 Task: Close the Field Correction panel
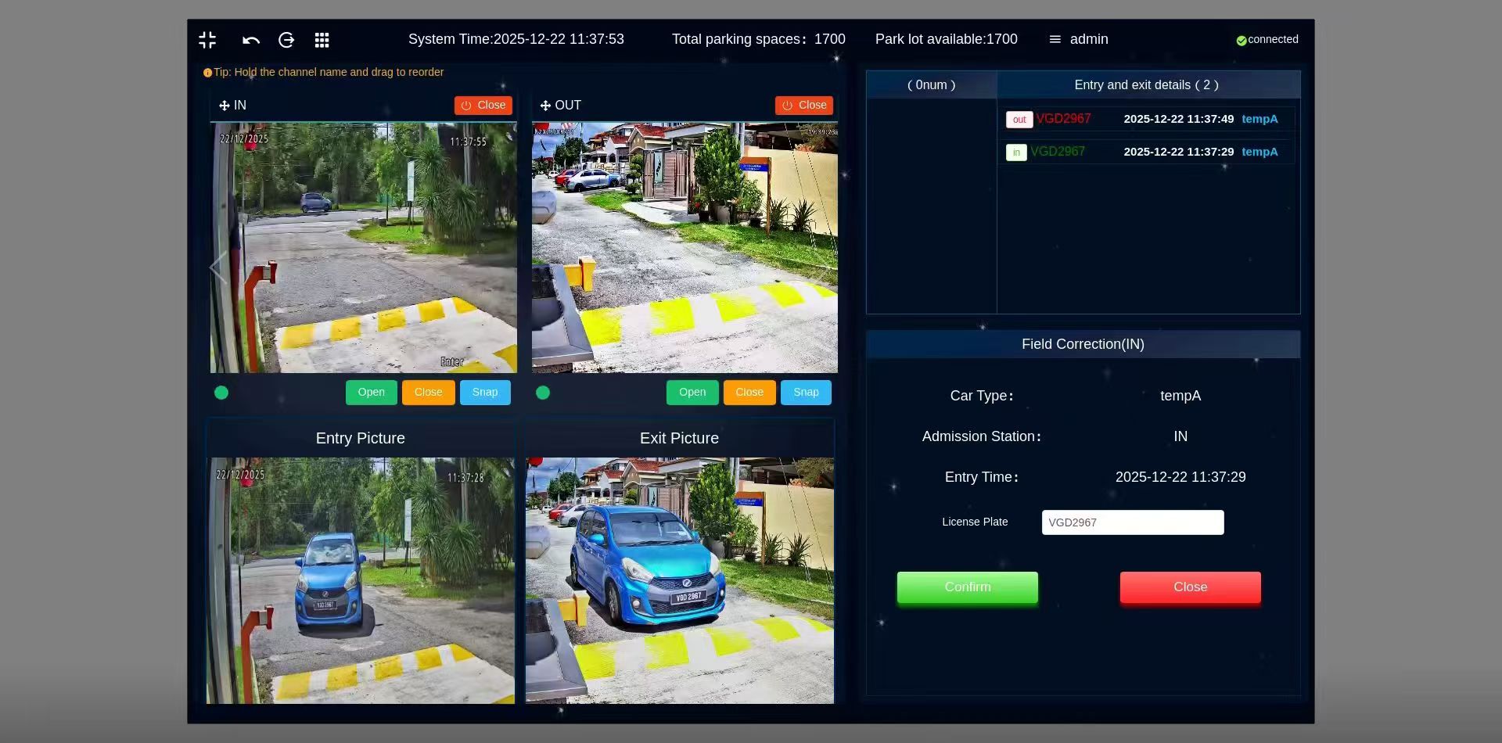[x=1191, y=587]
